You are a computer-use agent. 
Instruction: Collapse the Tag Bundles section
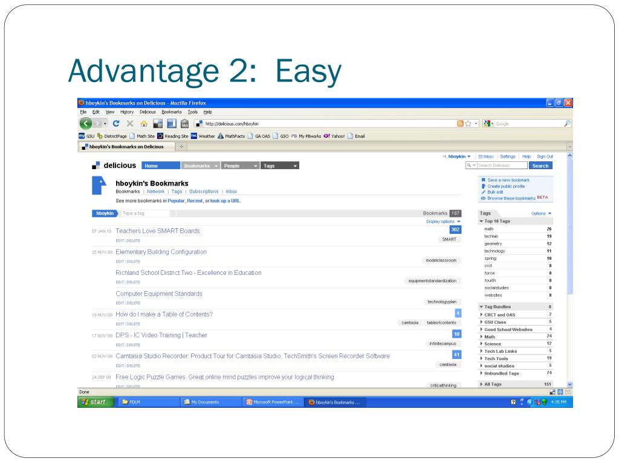(481, 307)
